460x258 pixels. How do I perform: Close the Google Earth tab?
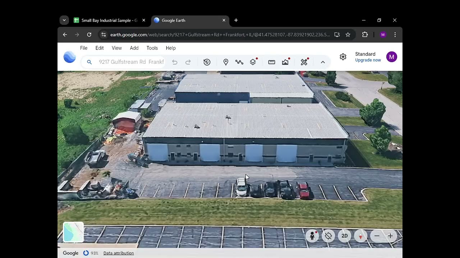coord(224,20)
